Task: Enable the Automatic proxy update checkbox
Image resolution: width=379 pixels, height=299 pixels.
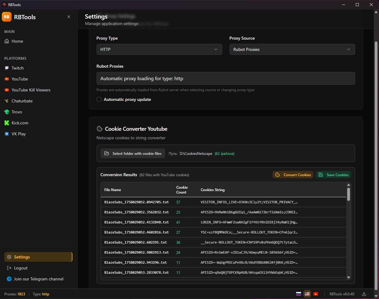Action: click(x=99, y=99)
